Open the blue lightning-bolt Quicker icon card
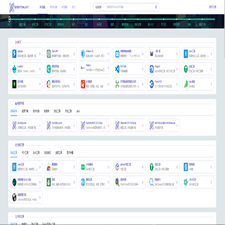The width and height of the screenshot is (225, 225). (x=26, y=54)
